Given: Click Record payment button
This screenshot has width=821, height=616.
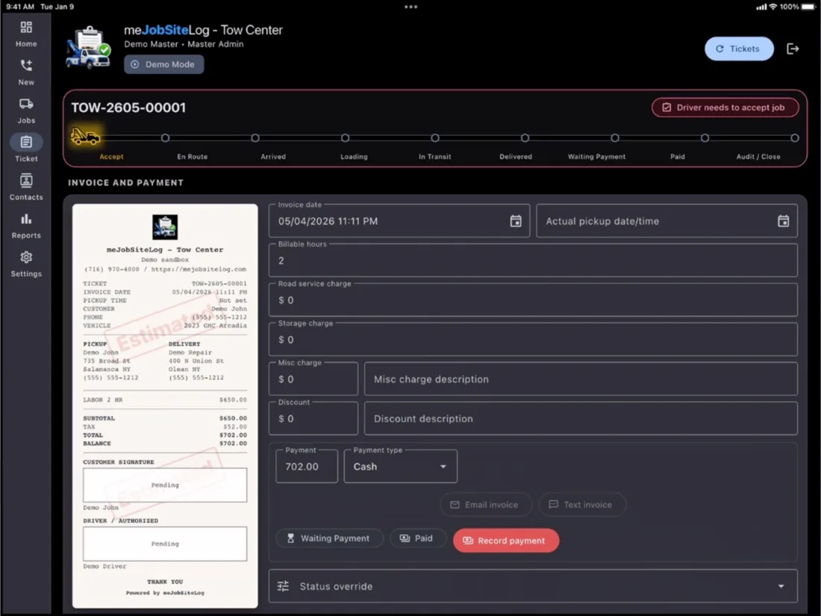Looking at the screenshot, I should click(x=506, y=541).
